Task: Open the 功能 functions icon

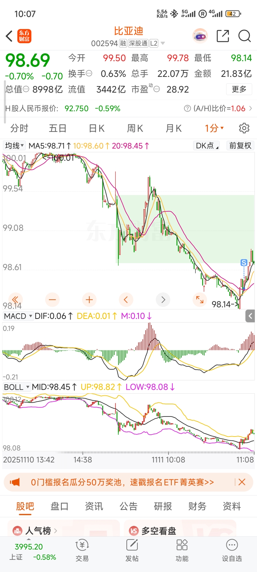Action: [x=182, y=550]
